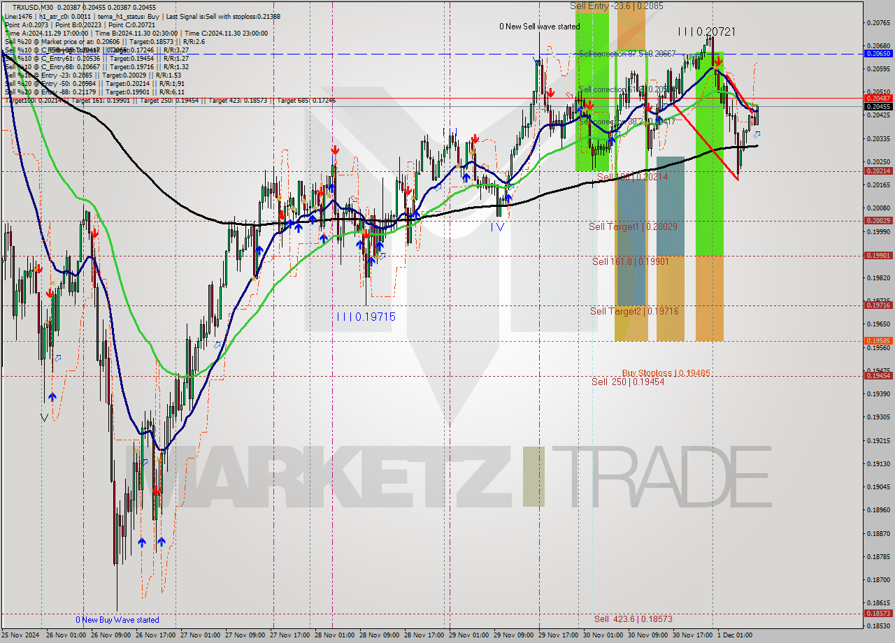895x643 pixels.
Task: Click the red 0.19585 price tag
Action: tap(878, 340)
